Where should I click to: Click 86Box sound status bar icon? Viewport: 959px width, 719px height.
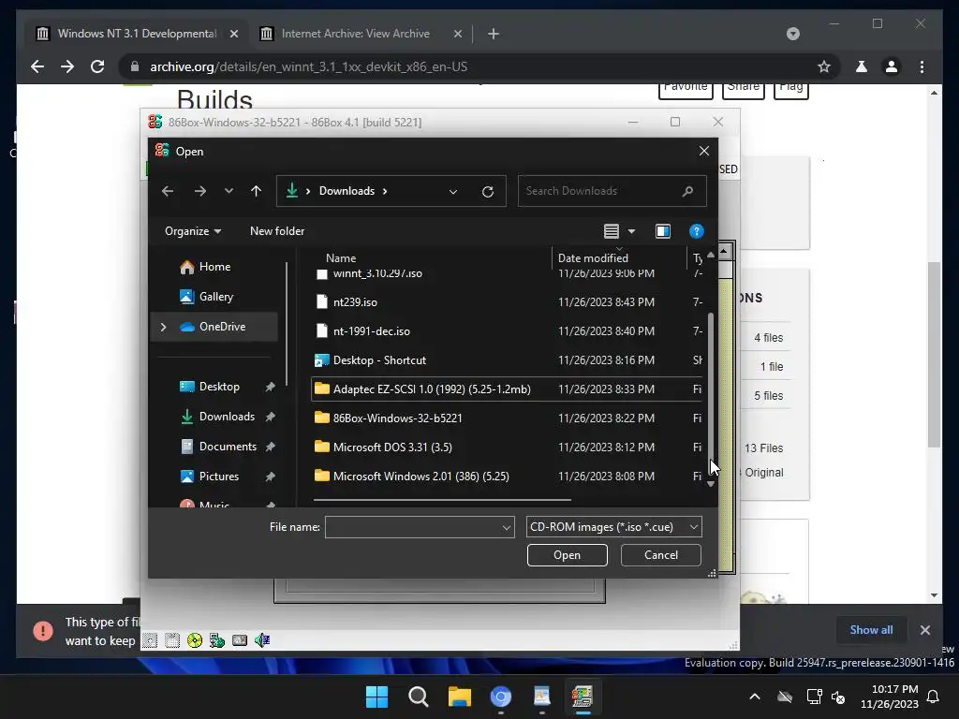(x=262, y=640)
